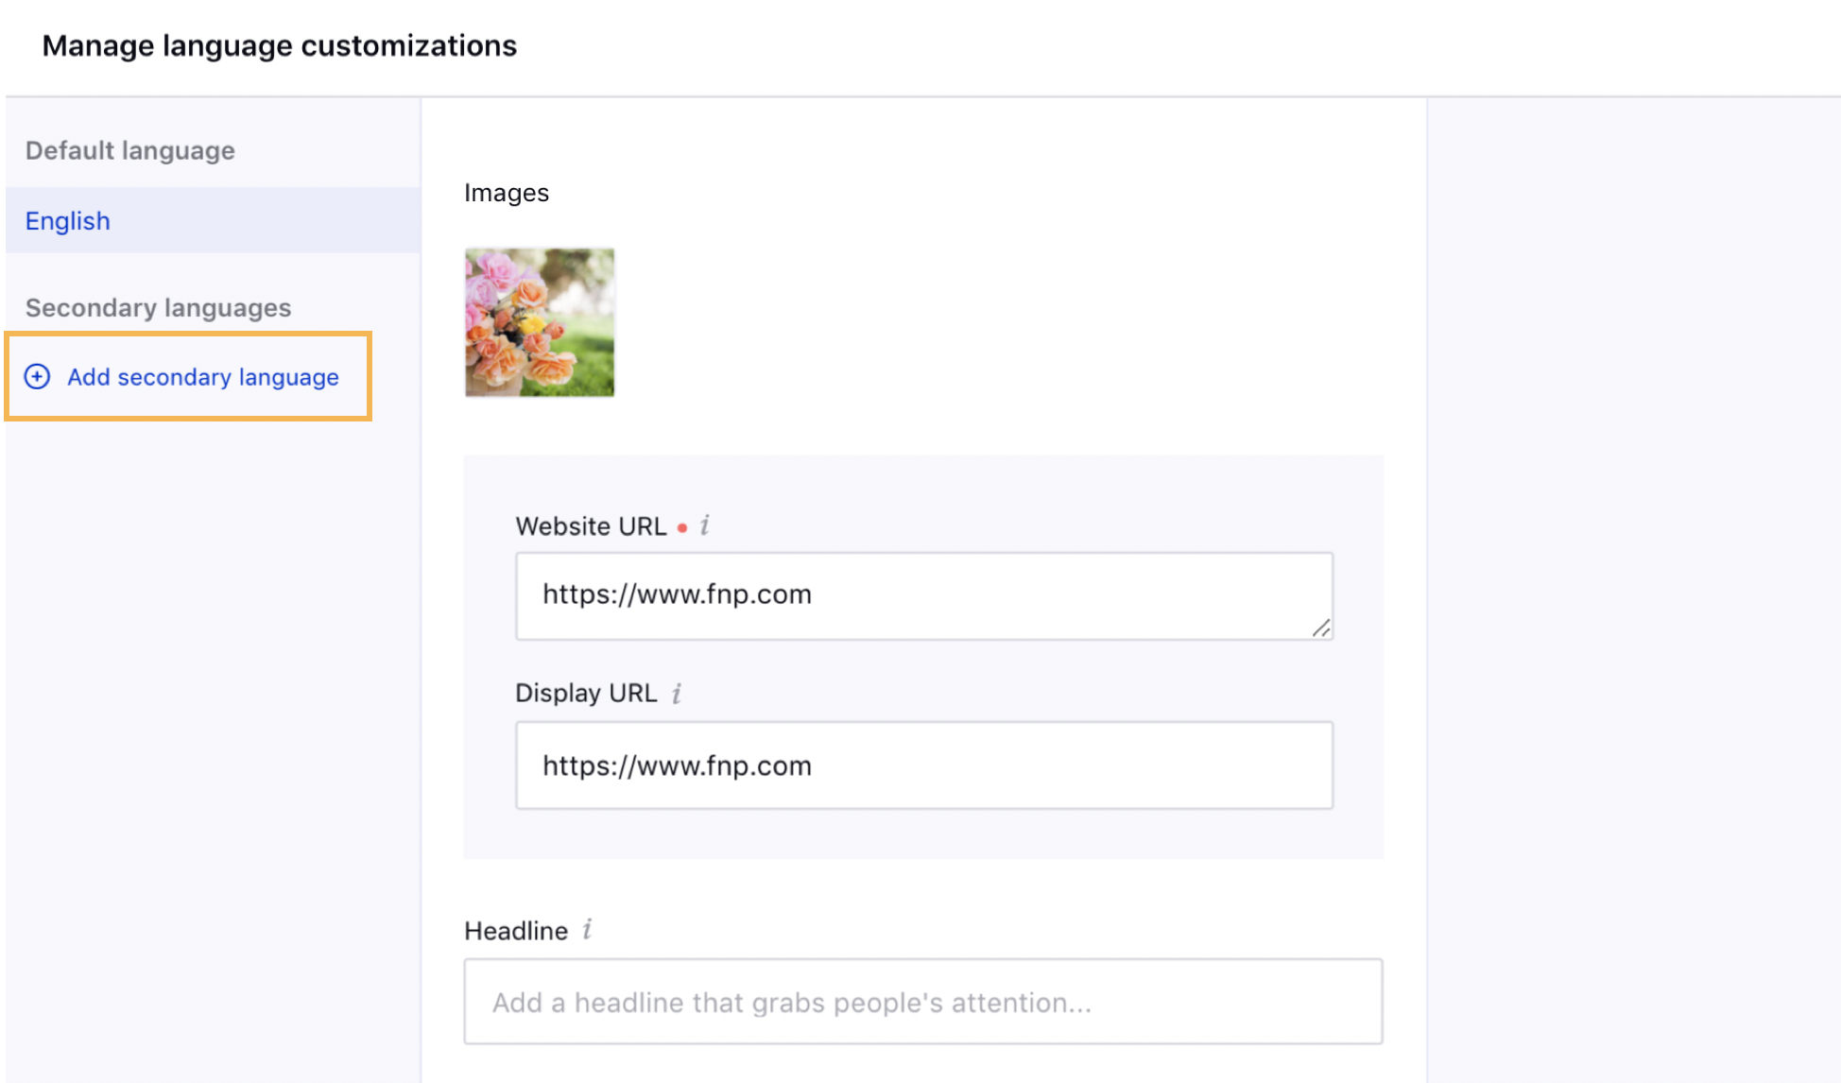The width and height of the screenshot is (1841, 1083).
Task: Click the Display URL field label
Action: click(586, 694)
